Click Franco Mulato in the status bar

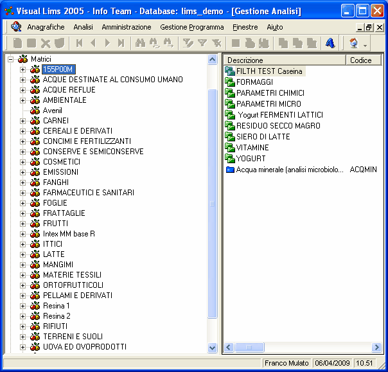pos(287,363)
